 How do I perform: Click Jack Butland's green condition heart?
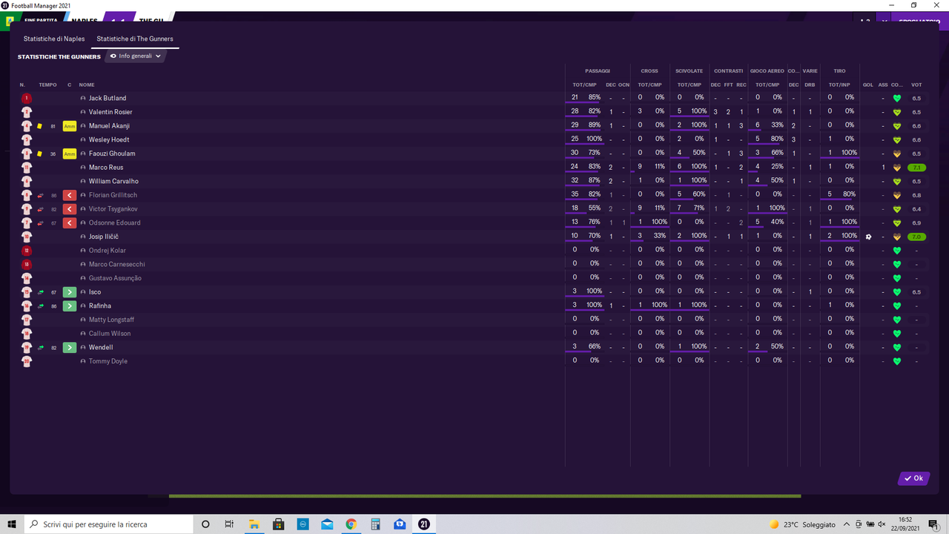point(896,99)
